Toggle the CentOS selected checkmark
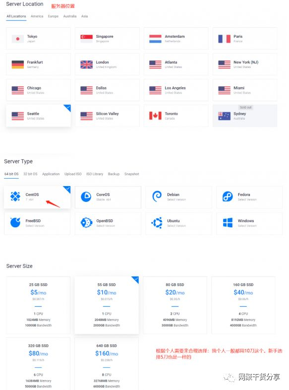This screenshot has height=390, width=289. point(67,189)
